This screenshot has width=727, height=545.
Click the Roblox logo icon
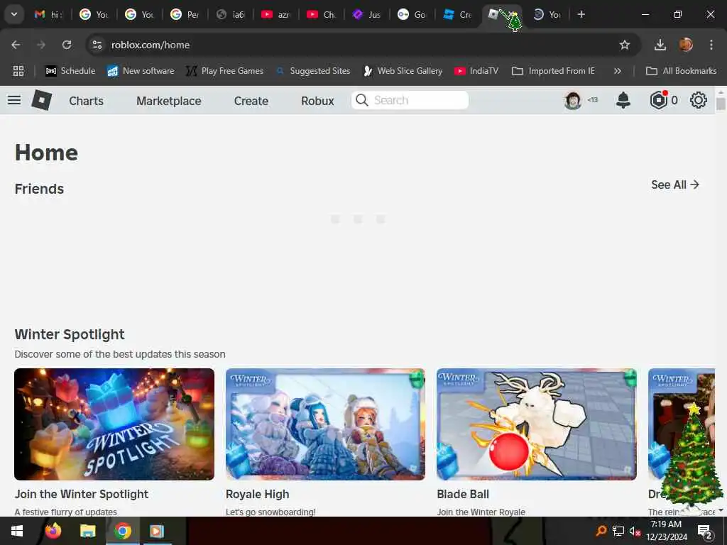click(41, 100)
